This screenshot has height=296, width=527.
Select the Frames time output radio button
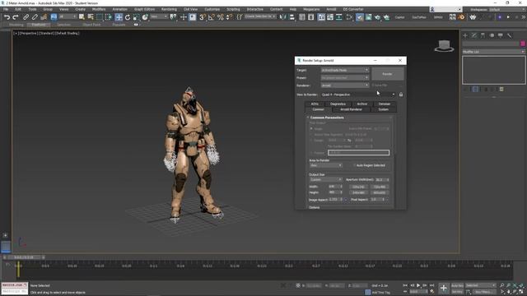(x=311, y=153)
